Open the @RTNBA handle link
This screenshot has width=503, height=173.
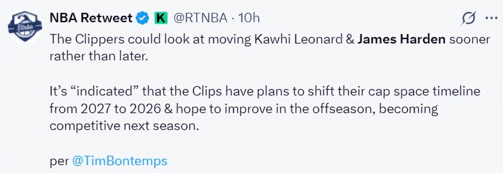click(x=200, y=18)
